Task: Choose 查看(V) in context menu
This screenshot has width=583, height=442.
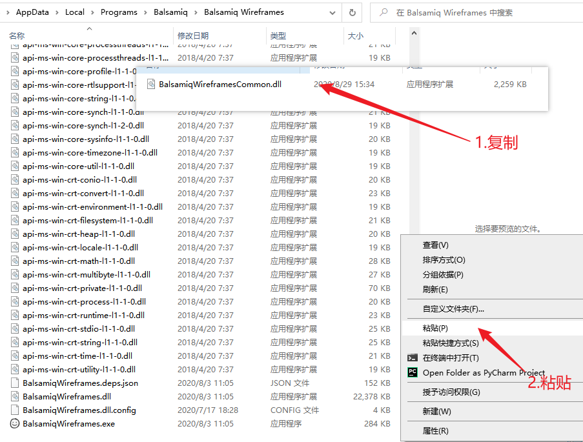Action: (x=435, y=245)
